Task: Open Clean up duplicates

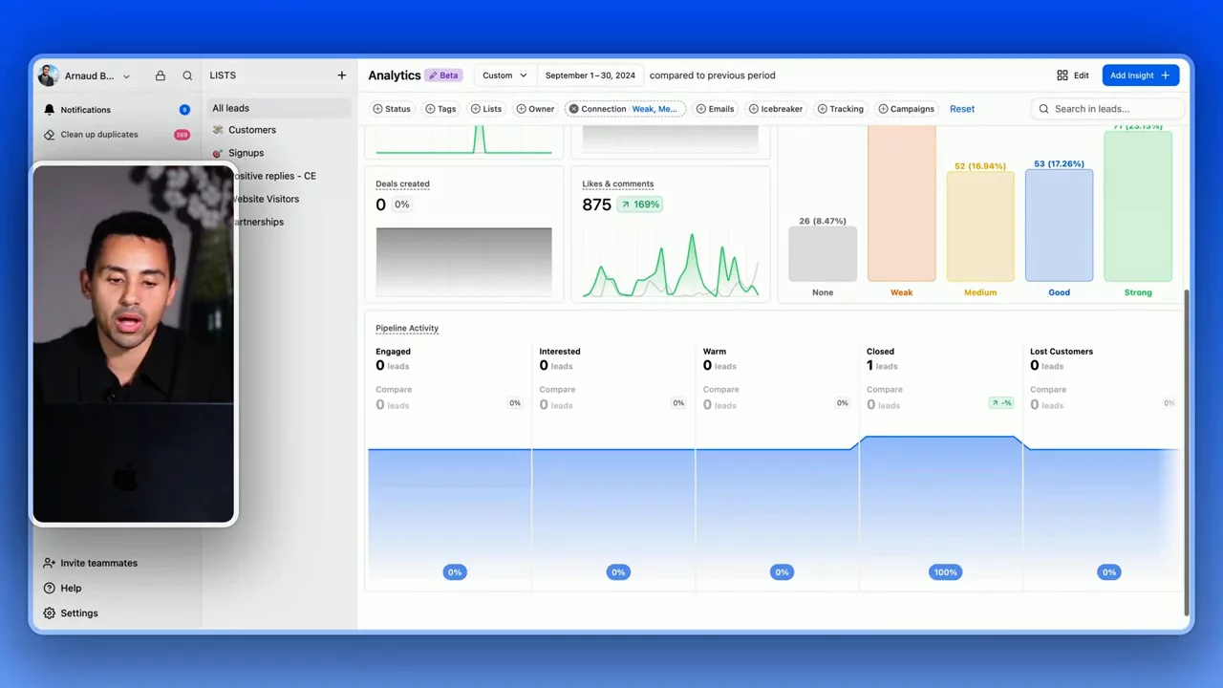Action: click(98, 135)
